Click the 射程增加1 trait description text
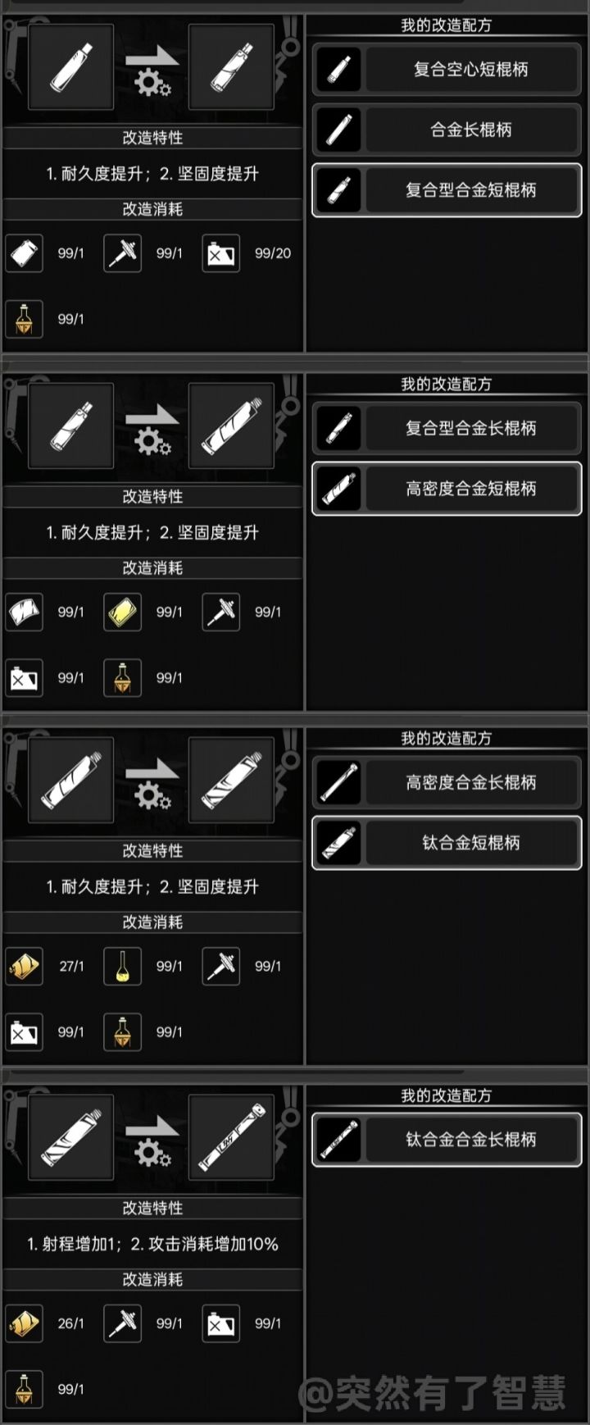 tap(74, 1244)
